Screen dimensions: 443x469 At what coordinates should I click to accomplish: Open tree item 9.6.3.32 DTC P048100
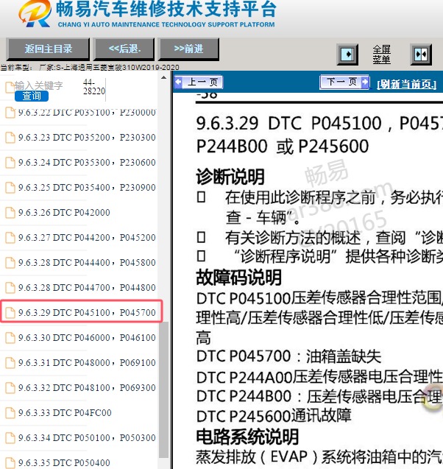click(x=87, y=387)
